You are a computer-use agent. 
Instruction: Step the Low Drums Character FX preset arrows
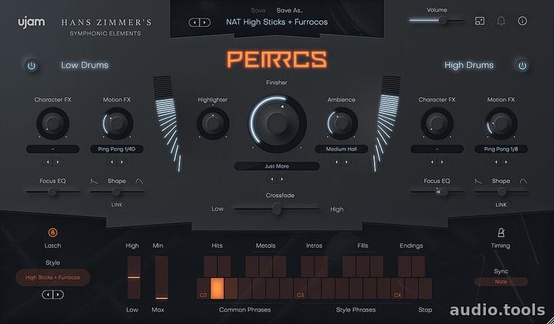[x=53, y=162]
